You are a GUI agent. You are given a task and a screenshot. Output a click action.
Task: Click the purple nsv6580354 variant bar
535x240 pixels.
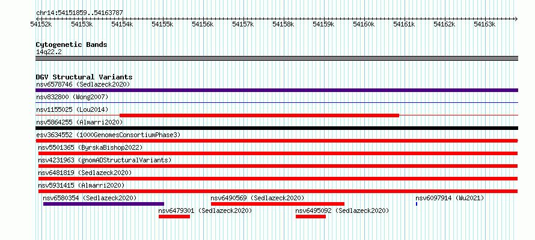pos(104,204)
